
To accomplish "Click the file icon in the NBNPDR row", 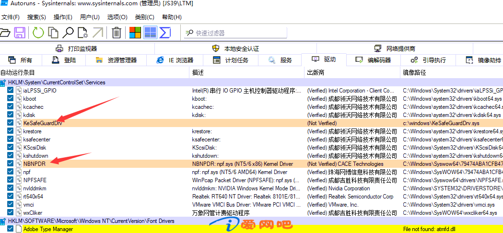I will click(x=19, y=164).
